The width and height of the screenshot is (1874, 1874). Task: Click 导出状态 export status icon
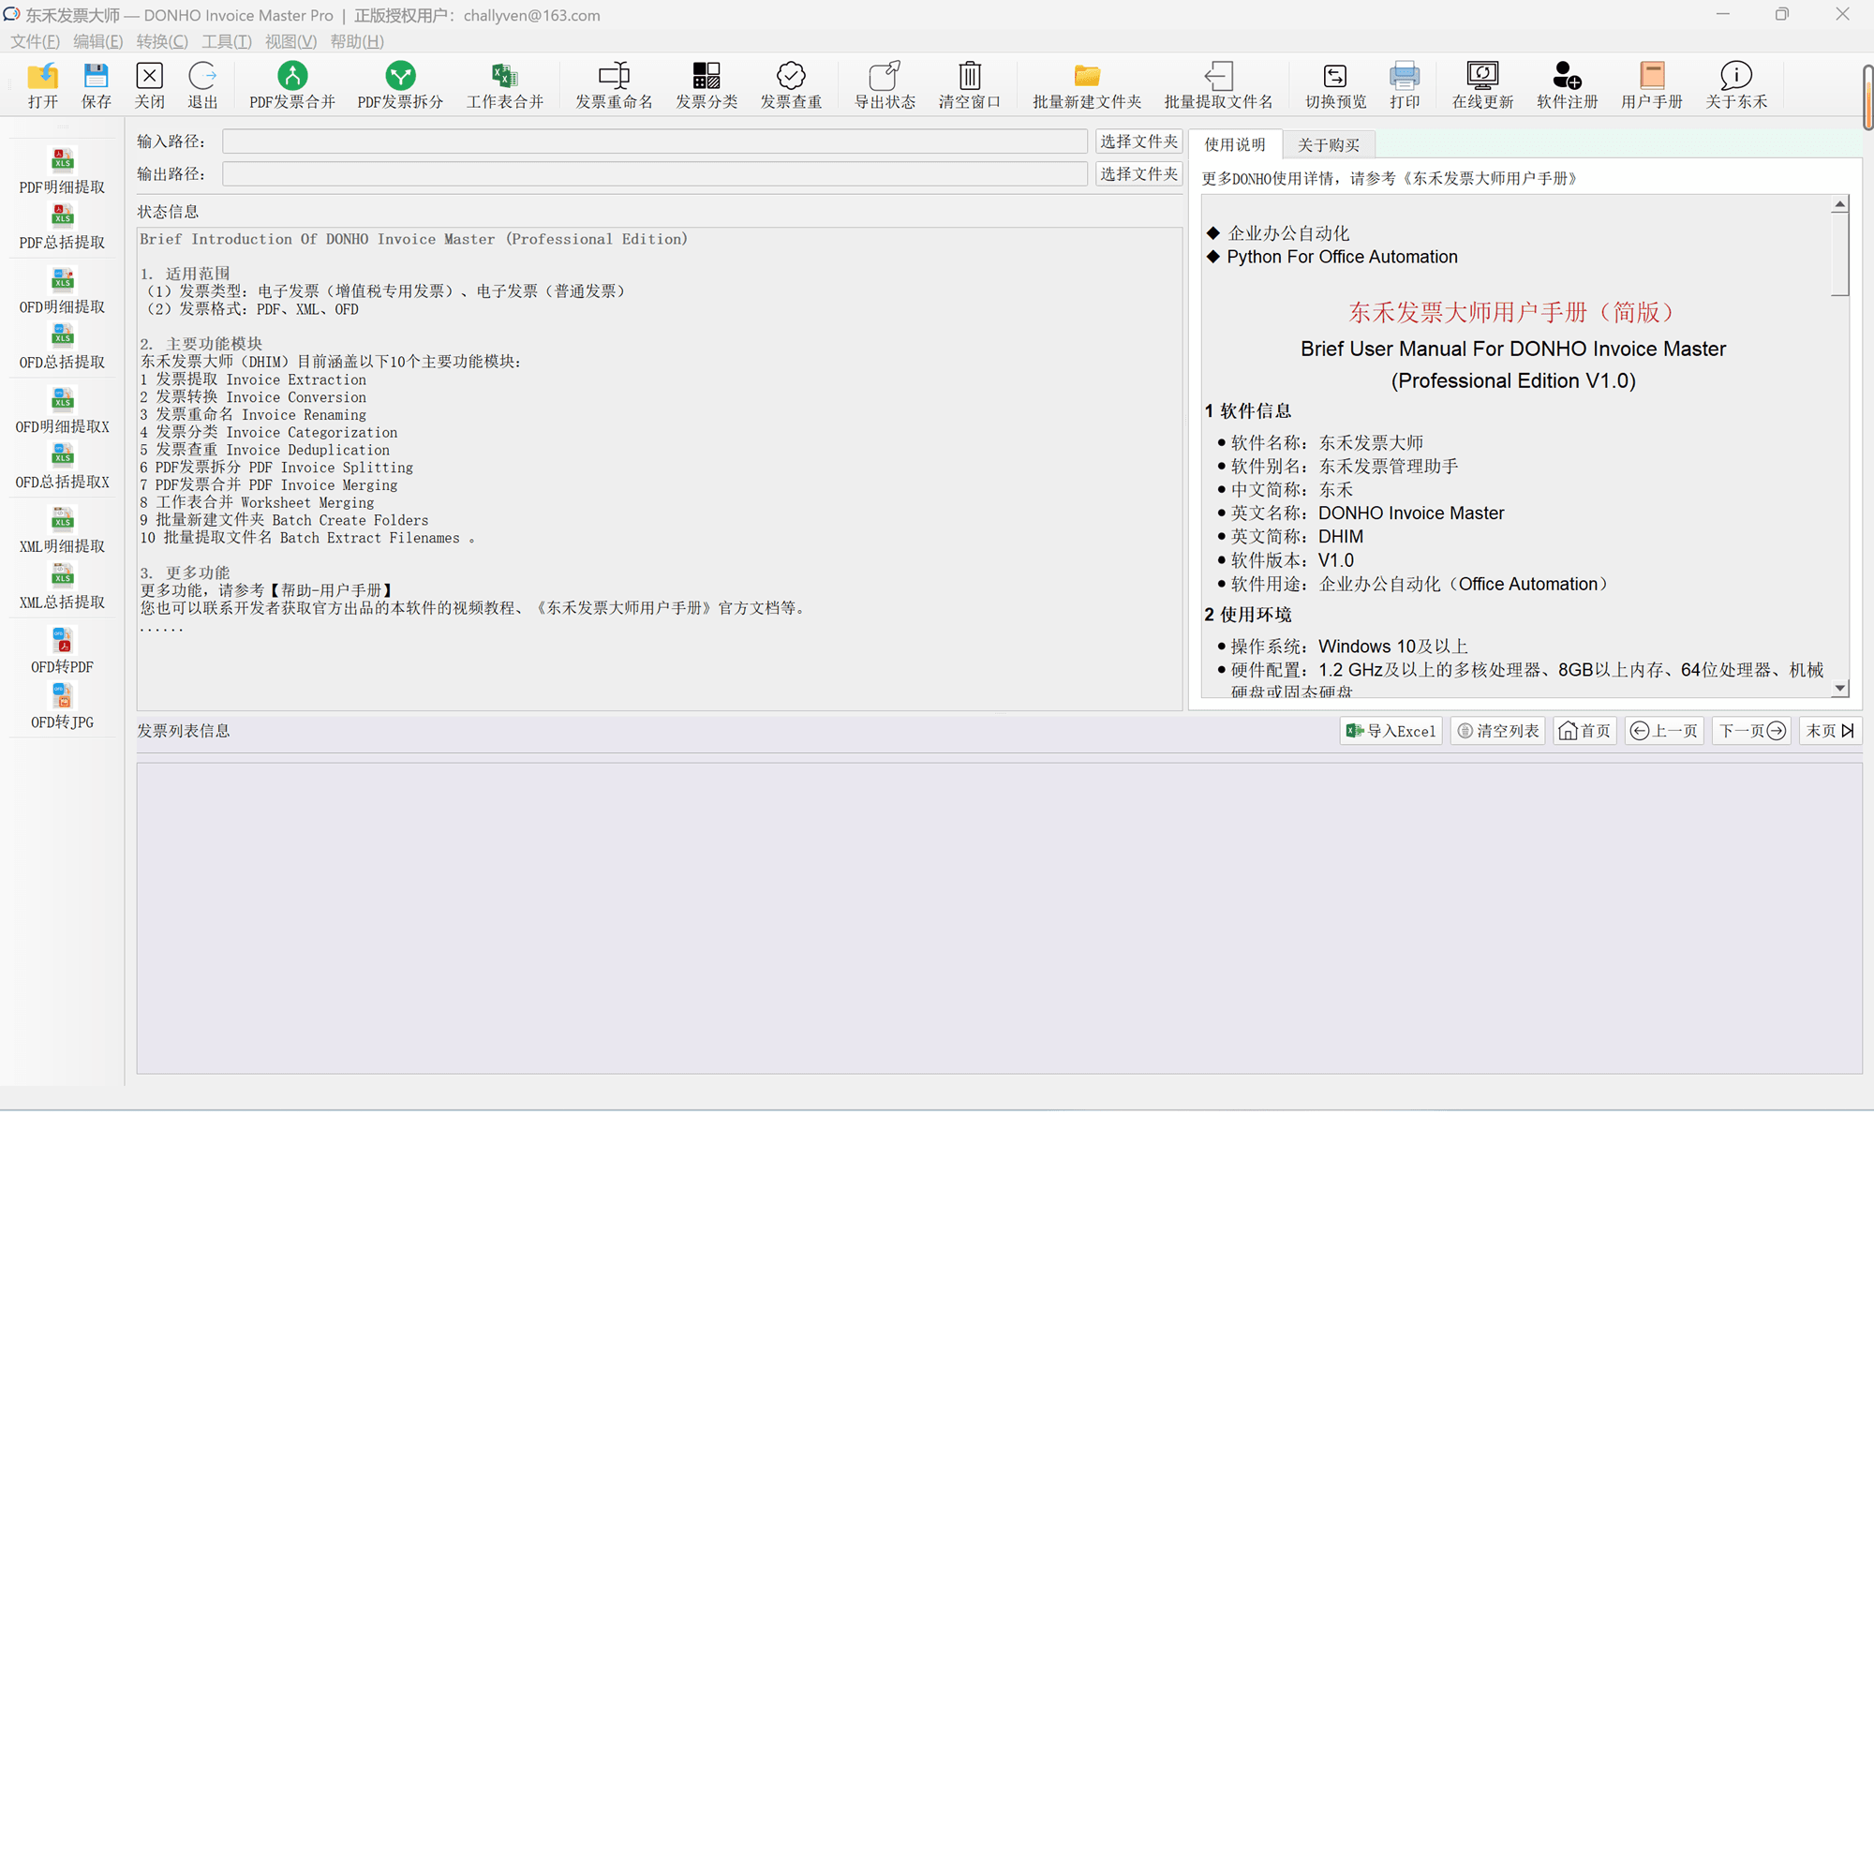point(885,85)
